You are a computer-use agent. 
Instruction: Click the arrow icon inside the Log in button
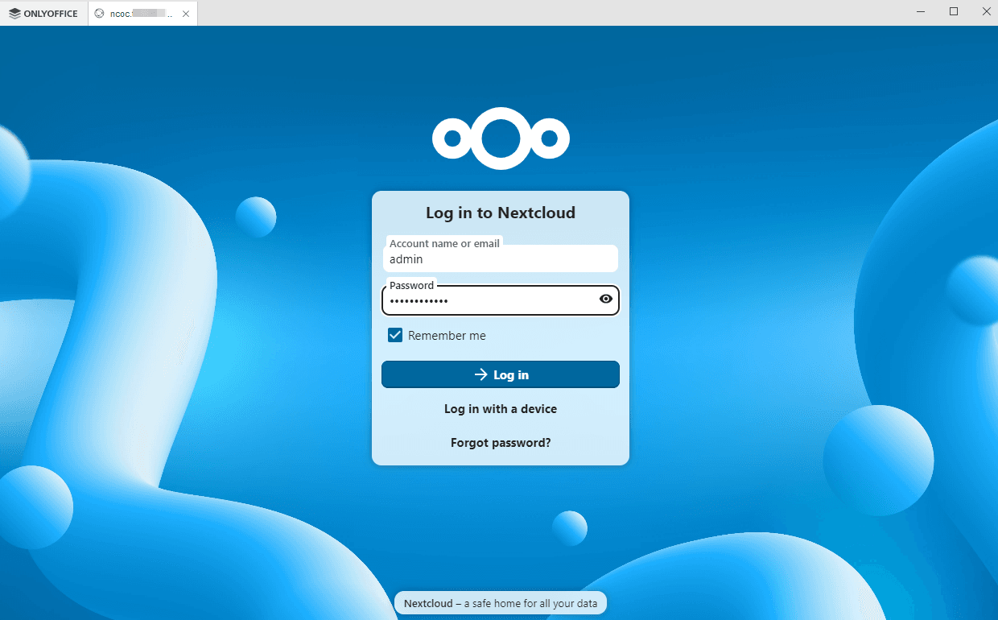(x=480, y=374)
